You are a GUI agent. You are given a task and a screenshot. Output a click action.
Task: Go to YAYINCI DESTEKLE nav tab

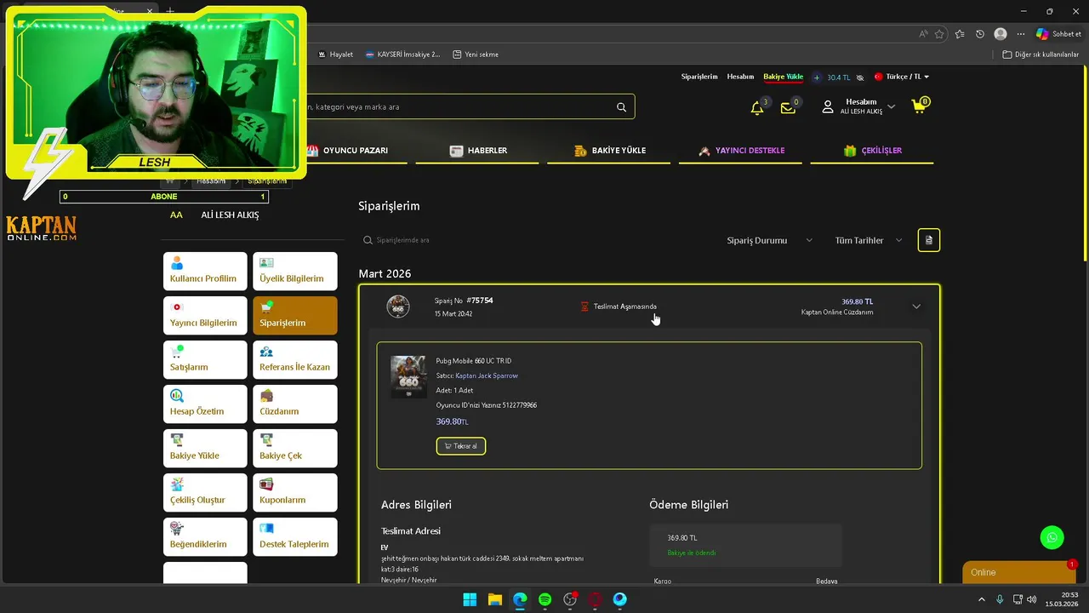coord(741,151)
